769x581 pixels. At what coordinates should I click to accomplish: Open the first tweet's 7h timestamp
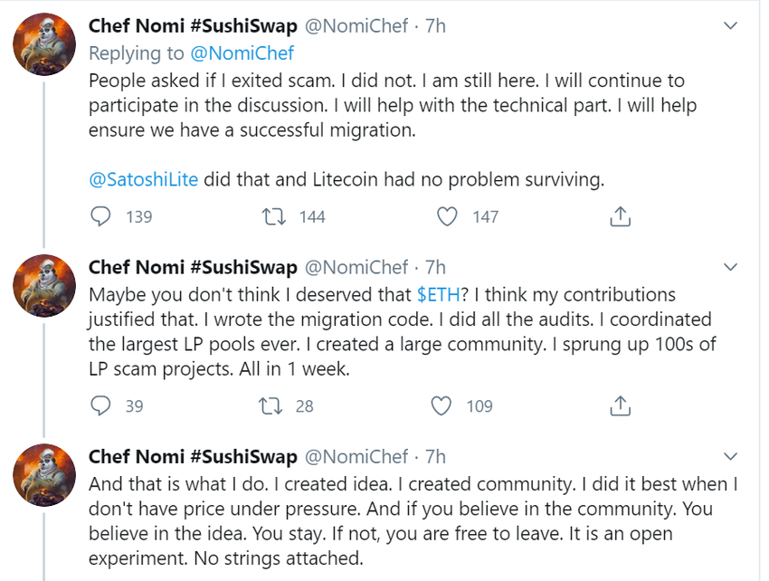(x=435, y=26)
